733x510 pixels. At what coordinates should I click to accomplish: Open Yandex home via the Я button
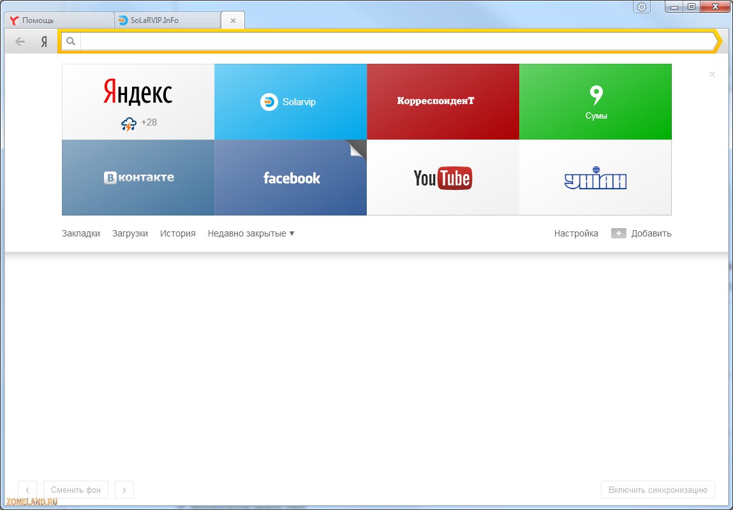click(x=44, y=42)
